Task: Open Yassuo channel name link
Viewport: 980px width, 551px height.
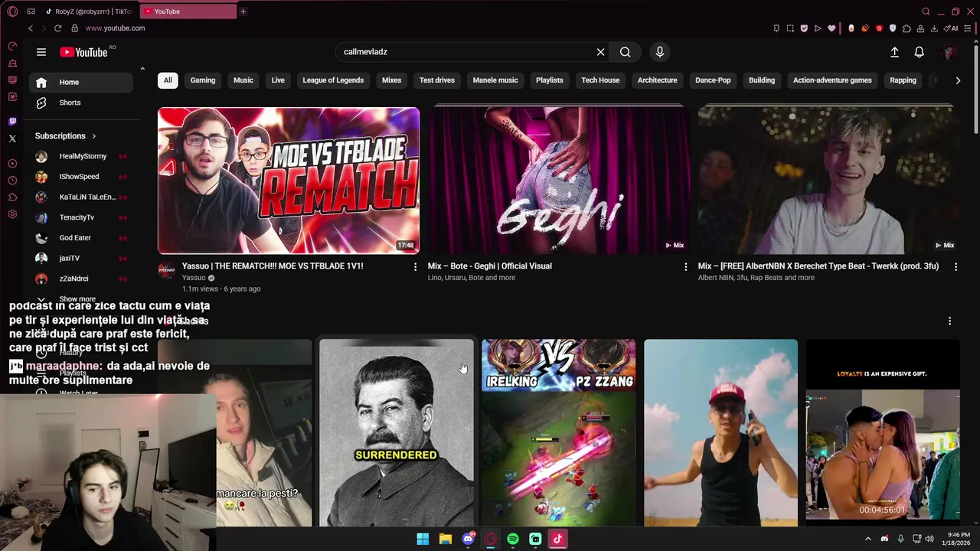Action: (194, 278)
